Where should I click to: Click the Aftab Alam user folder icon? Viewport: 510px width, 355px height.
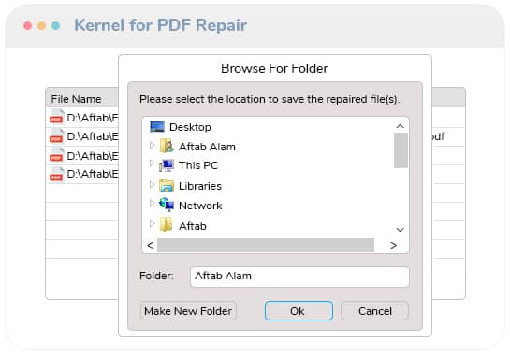(167, 146)
